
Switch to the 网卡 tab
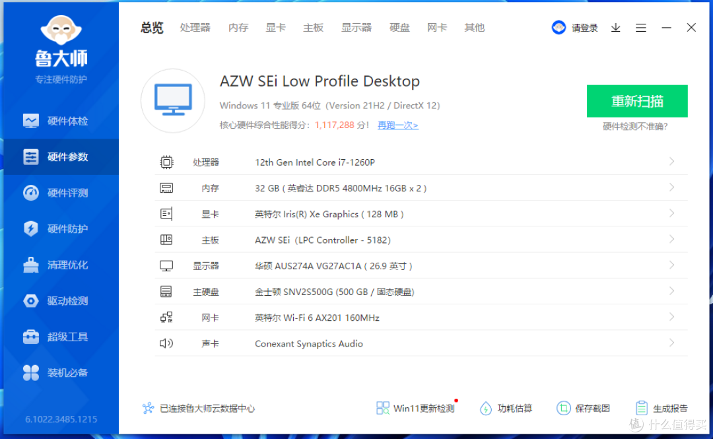click(x=437, y=28)
